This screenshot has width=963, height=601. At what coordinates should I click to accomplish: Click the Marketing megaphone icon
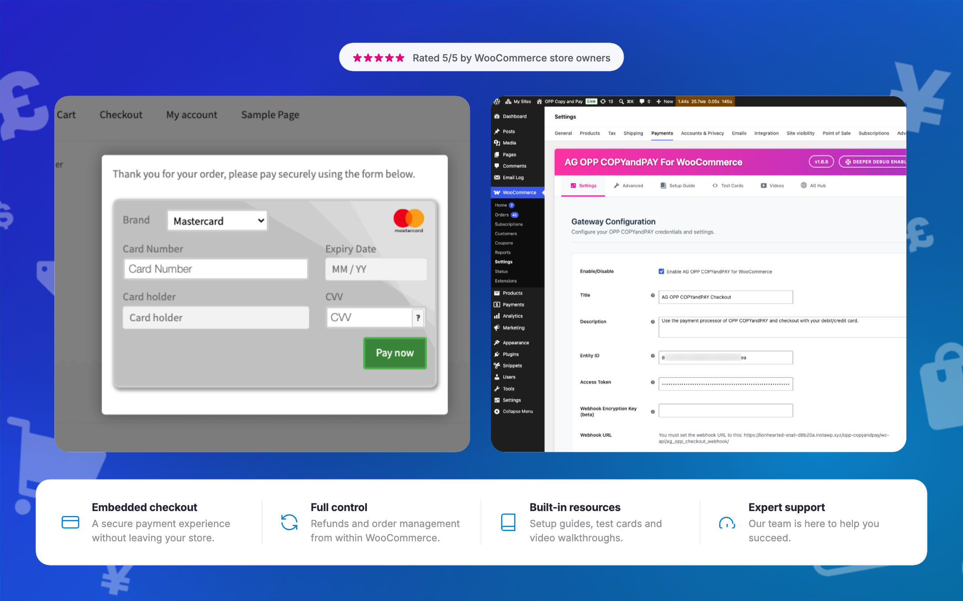click(497, 328)
